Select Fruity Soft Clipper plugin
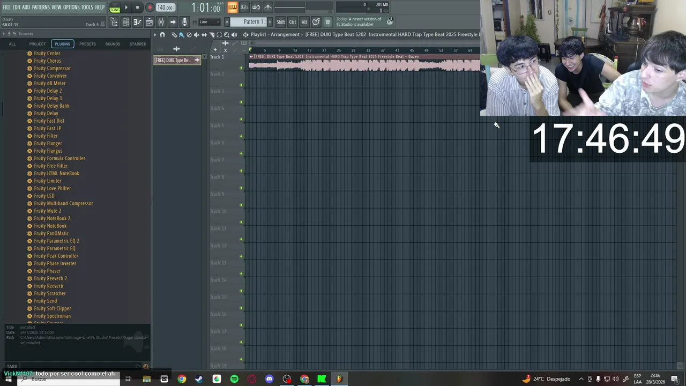The width and height of the screenshot is (686, 386). (x=52, y=308)
